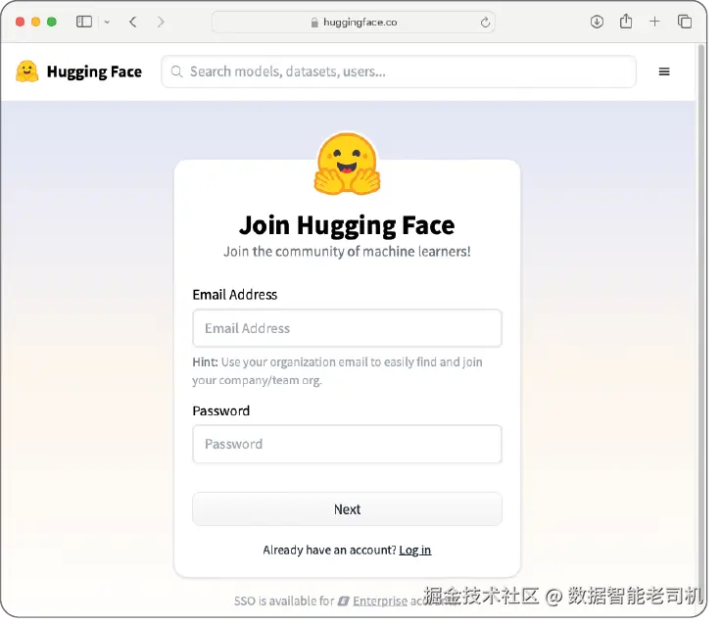
Task: Focus the Search models, datasets, users field
Action: pos(399,72)
